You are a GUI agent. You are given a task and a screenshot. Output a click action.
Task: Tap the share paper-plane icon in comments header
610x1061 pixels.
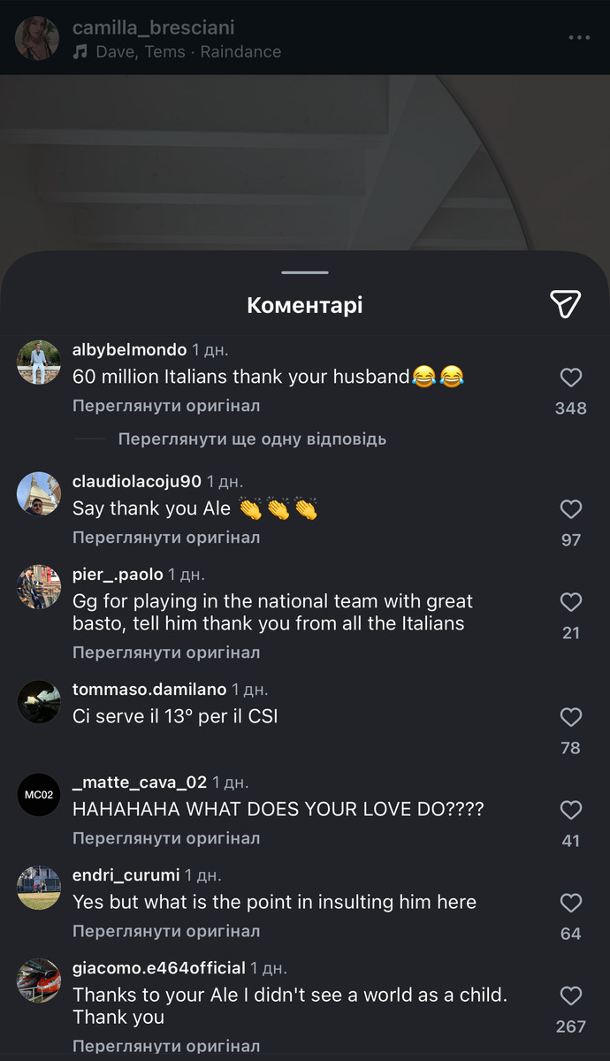(565, 304)
